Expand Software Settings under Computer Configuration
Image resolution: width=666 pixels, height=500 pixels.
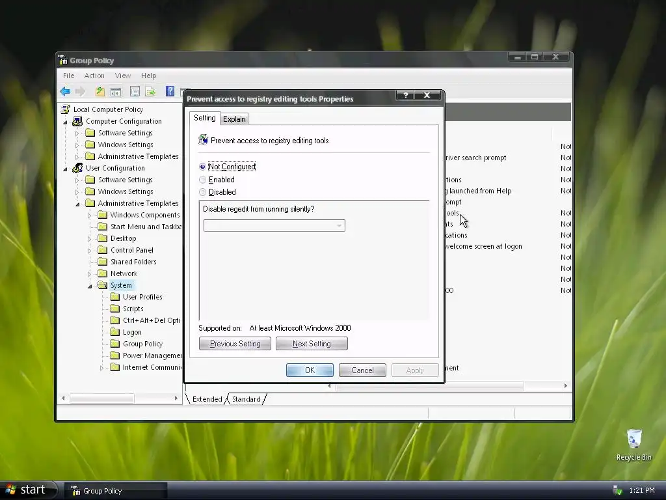point(77,133)
